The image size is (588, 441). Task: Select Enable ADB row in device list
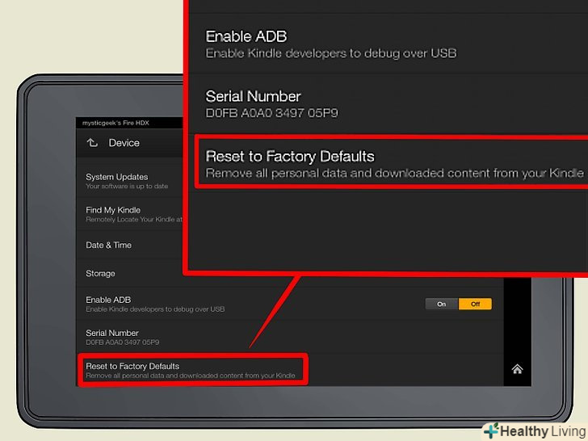(x=289, y=304)
